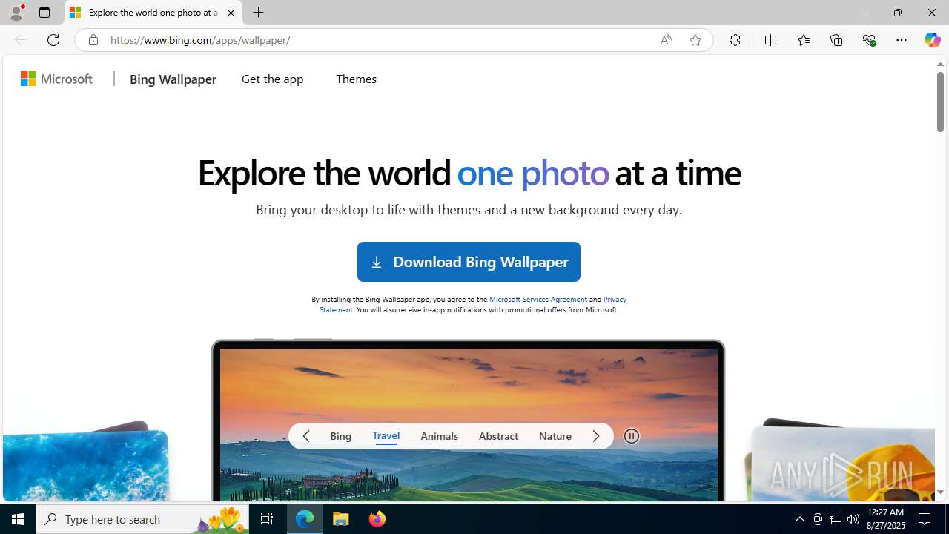
Task: Close the Bing Wallpaper browser tab
Action: pyautogui.click(x=231, y=13)
